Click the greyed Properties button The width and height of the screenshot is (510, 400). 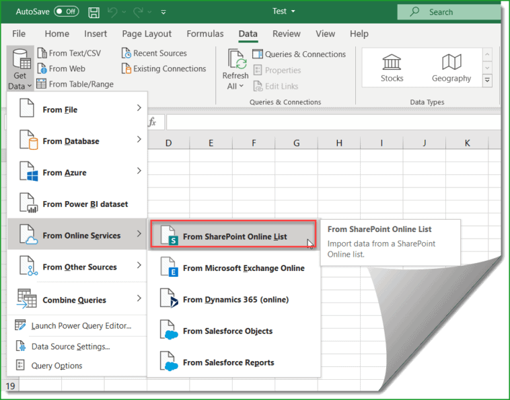pos(277,70)
